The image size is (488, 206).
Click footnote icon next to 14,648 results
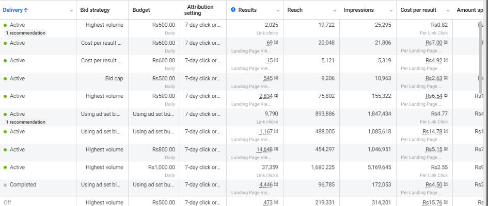pyautogui.click(x=276, y=149)
